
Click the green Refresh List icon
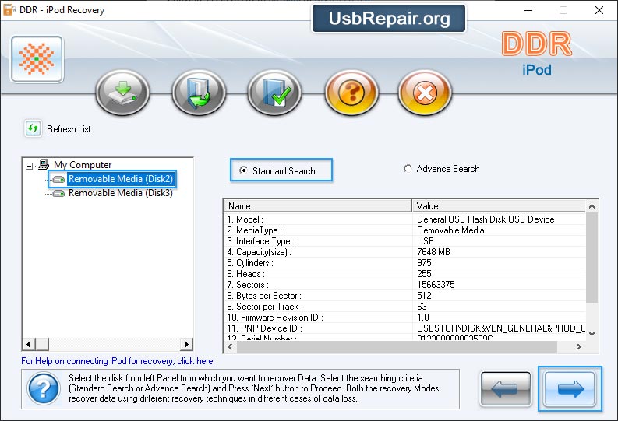click(33, 128)
